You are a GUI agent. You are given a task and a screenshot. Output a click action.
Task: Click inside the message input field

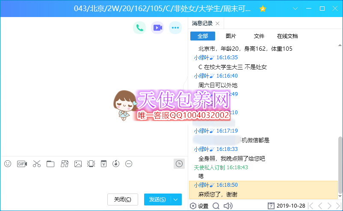94,181
